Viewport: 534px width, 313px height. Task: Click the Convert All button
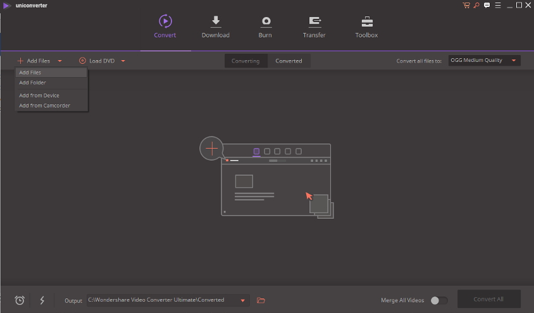(x=488, y=299)
